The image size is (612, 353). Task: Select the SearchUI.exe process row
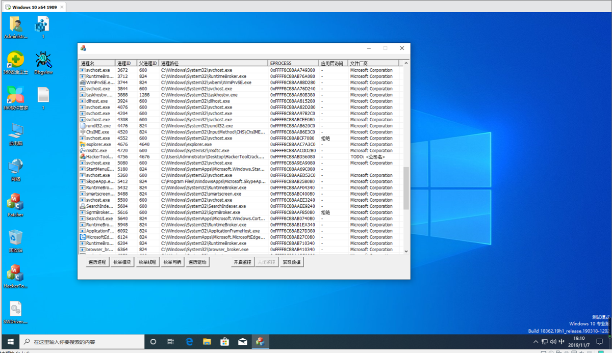click(x=241, y=219)
